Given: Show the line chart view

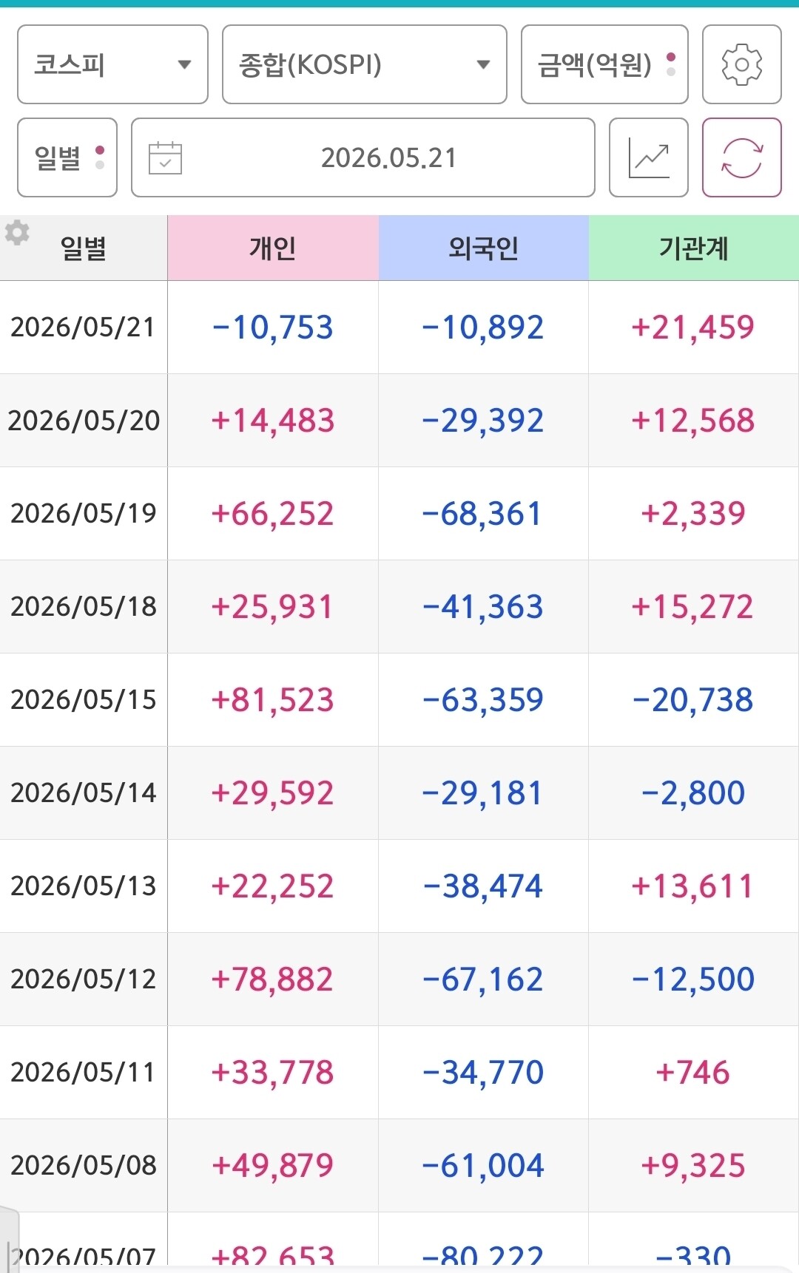Looking at the screenshot, I should click(x=649, y=157).
